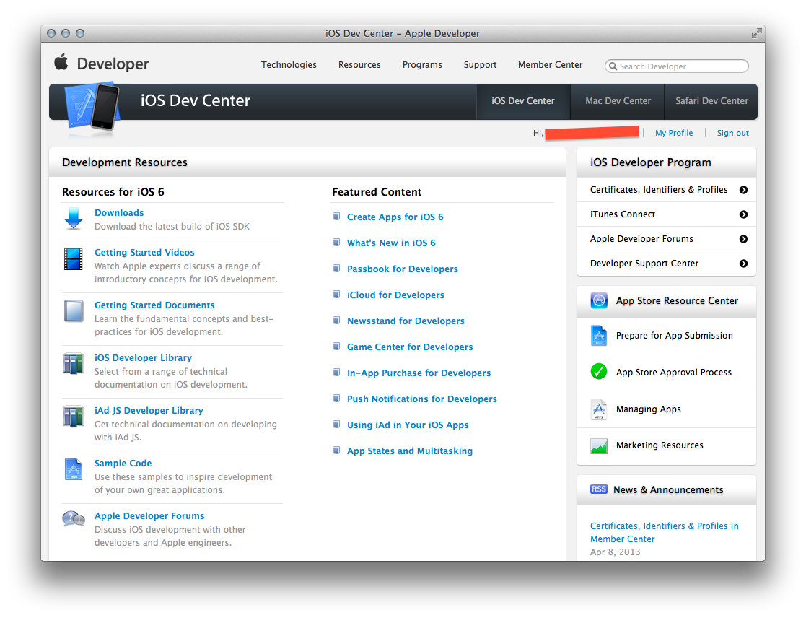Click the Developer Support Center arrow
This screenshot has width=806, height=618.
tap(743, 264)
